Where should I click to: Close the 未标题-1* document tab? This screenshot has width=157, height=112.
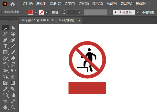point(79,20)
